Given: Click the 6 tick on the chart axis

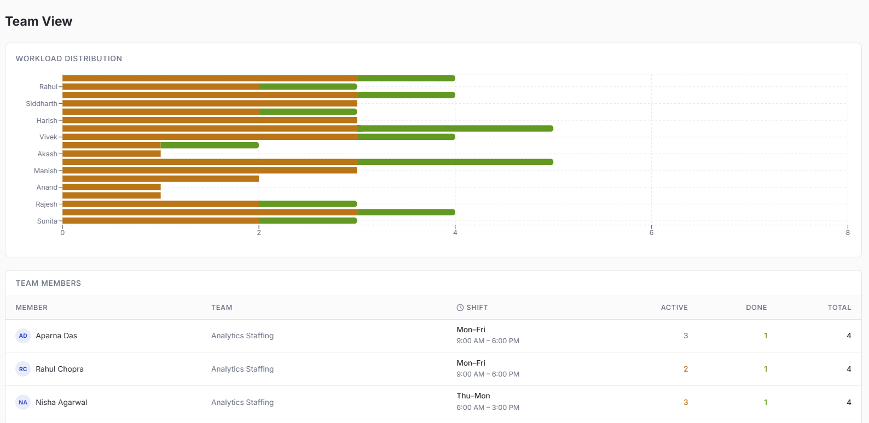Looking at the screenshot, I should (x=651, y=233).
